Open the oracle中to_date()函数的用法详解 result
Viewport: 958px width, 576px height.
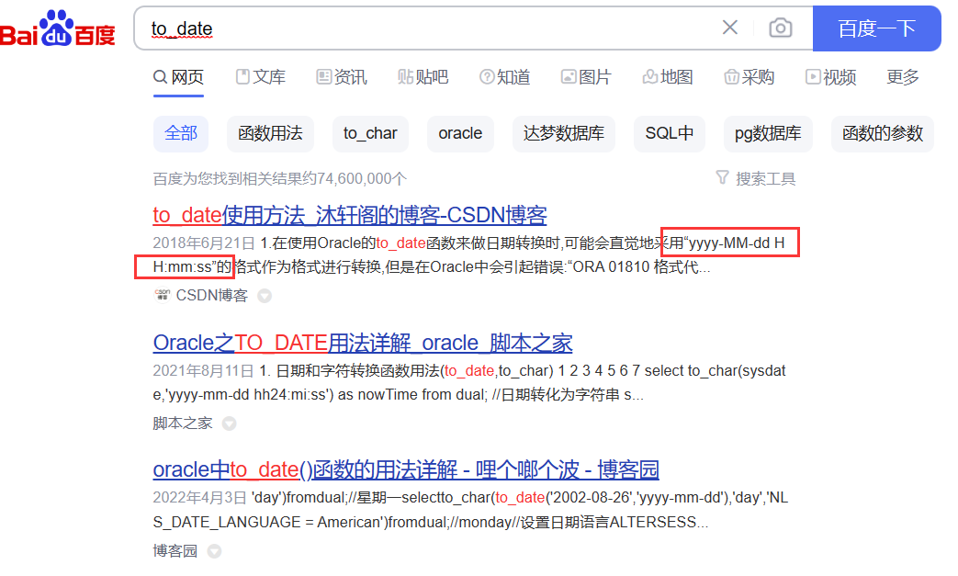406,469
